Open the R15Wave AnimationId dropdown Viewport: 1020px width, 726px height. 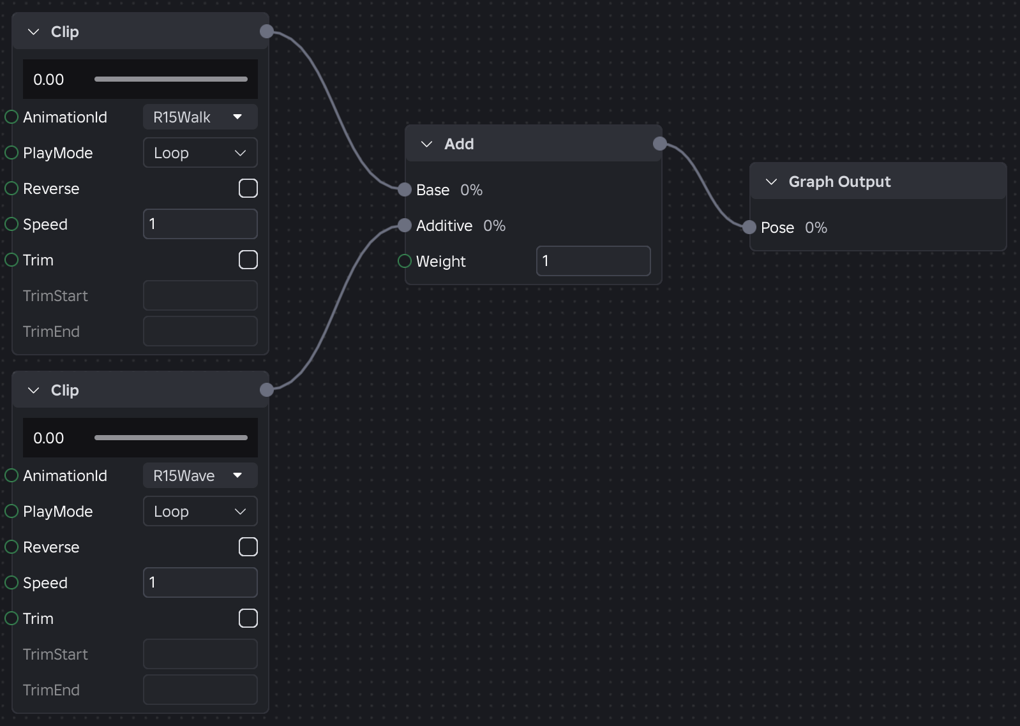click(x=200, y=475)
